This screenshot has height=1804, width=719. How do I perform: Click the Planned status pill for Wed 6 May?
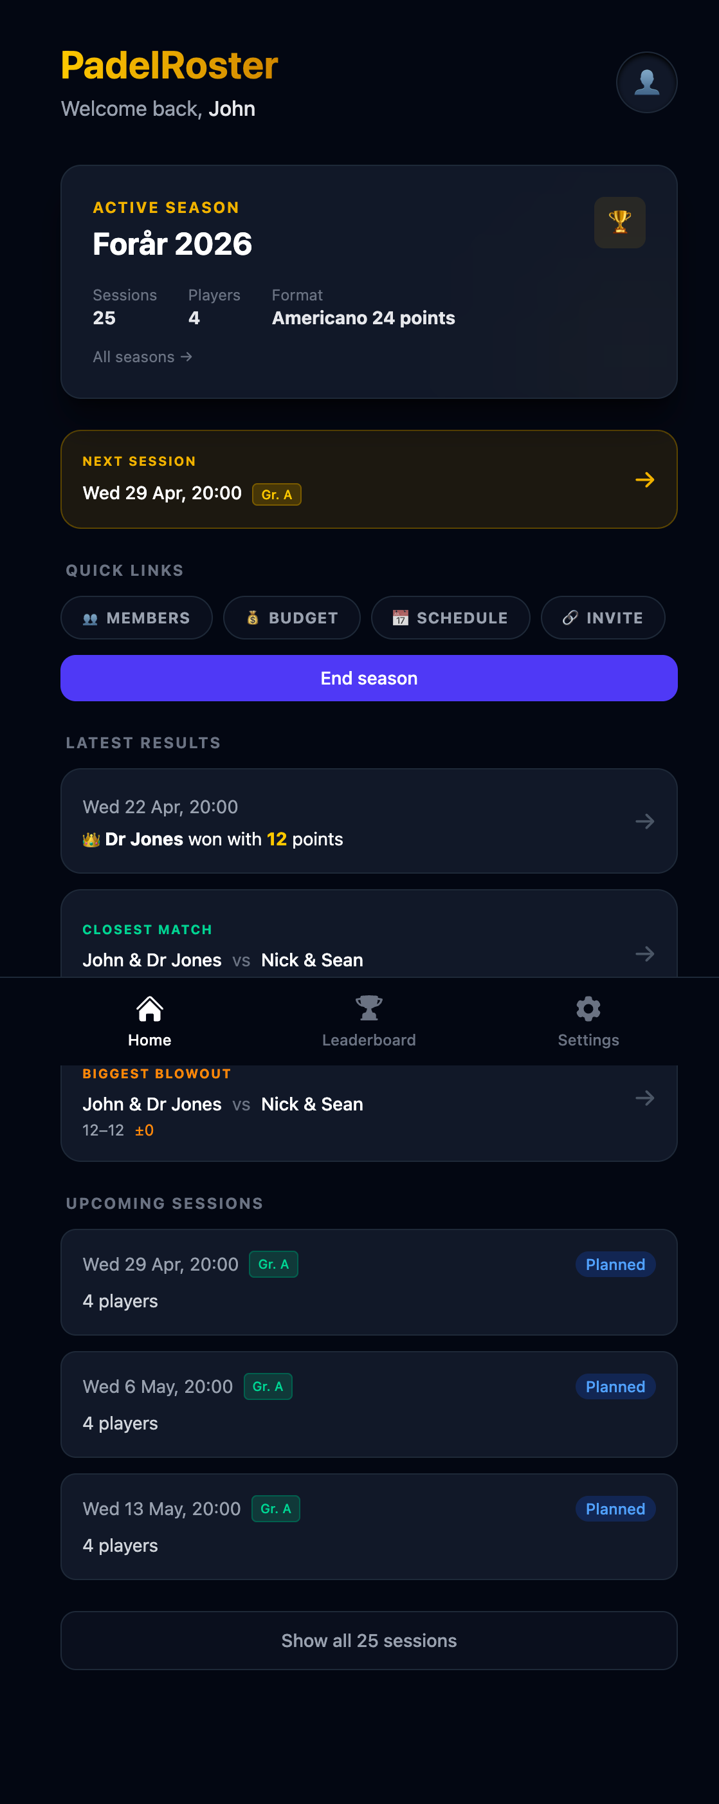pos(614,1386)
